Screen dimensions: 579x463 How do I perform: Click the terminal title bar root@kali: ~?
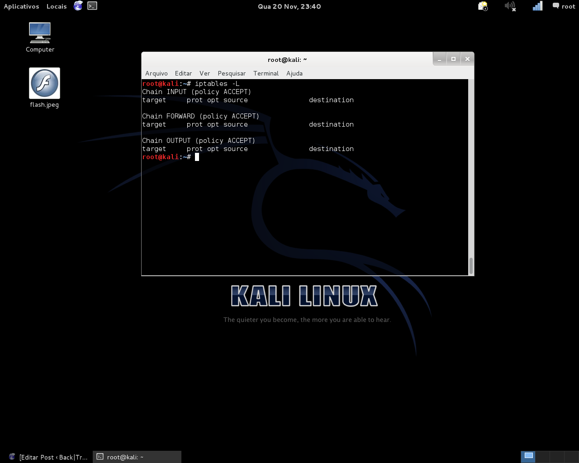tap(287, 60)
